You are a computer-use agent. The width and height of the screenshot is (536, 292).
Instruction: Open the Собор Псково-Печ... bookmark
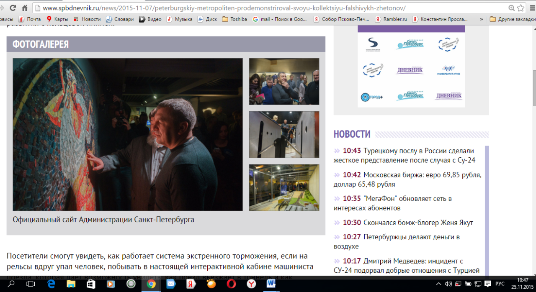pos(342,19)
